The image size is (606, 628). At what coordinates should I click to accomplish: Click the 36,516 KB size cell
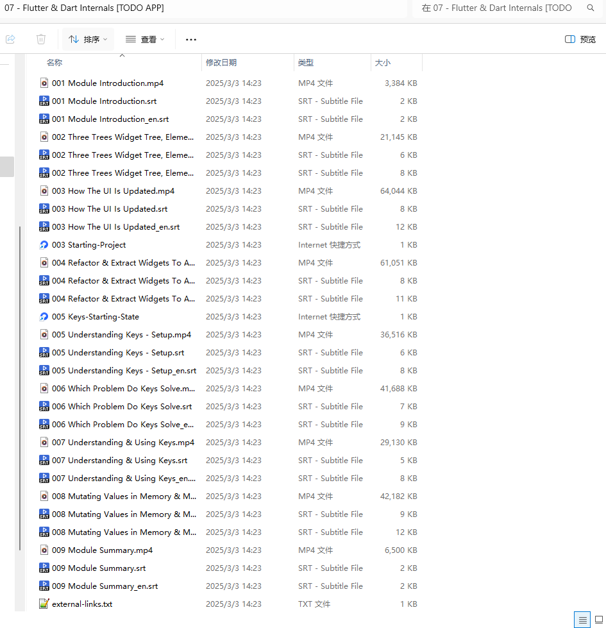click(399, 334)
